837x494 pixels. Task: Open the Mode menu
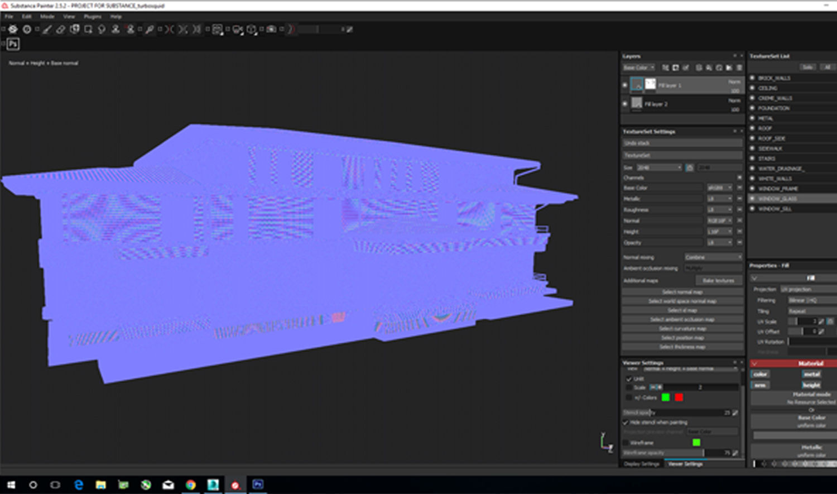tap(47, 16)
